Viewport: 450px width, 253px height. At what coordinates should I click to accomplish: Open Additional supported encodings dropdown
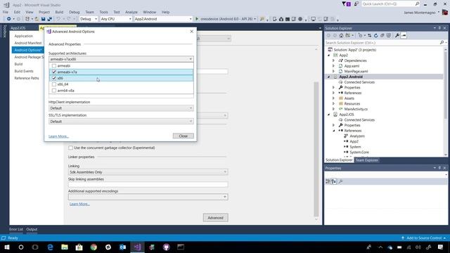coord(148,197)
